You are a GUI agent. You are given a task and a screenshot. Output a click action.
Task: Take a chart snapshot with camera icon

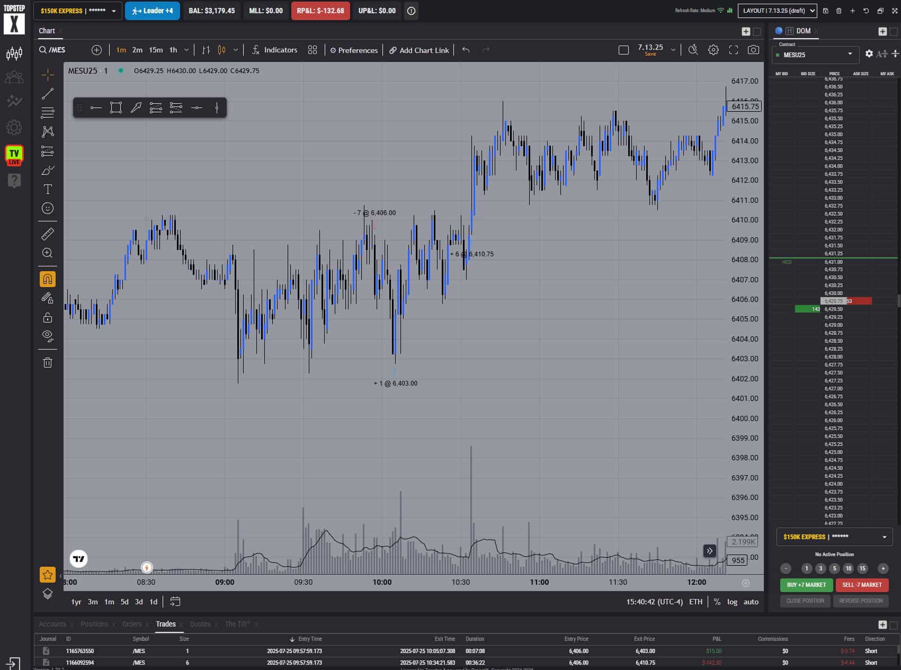[753, 50]
